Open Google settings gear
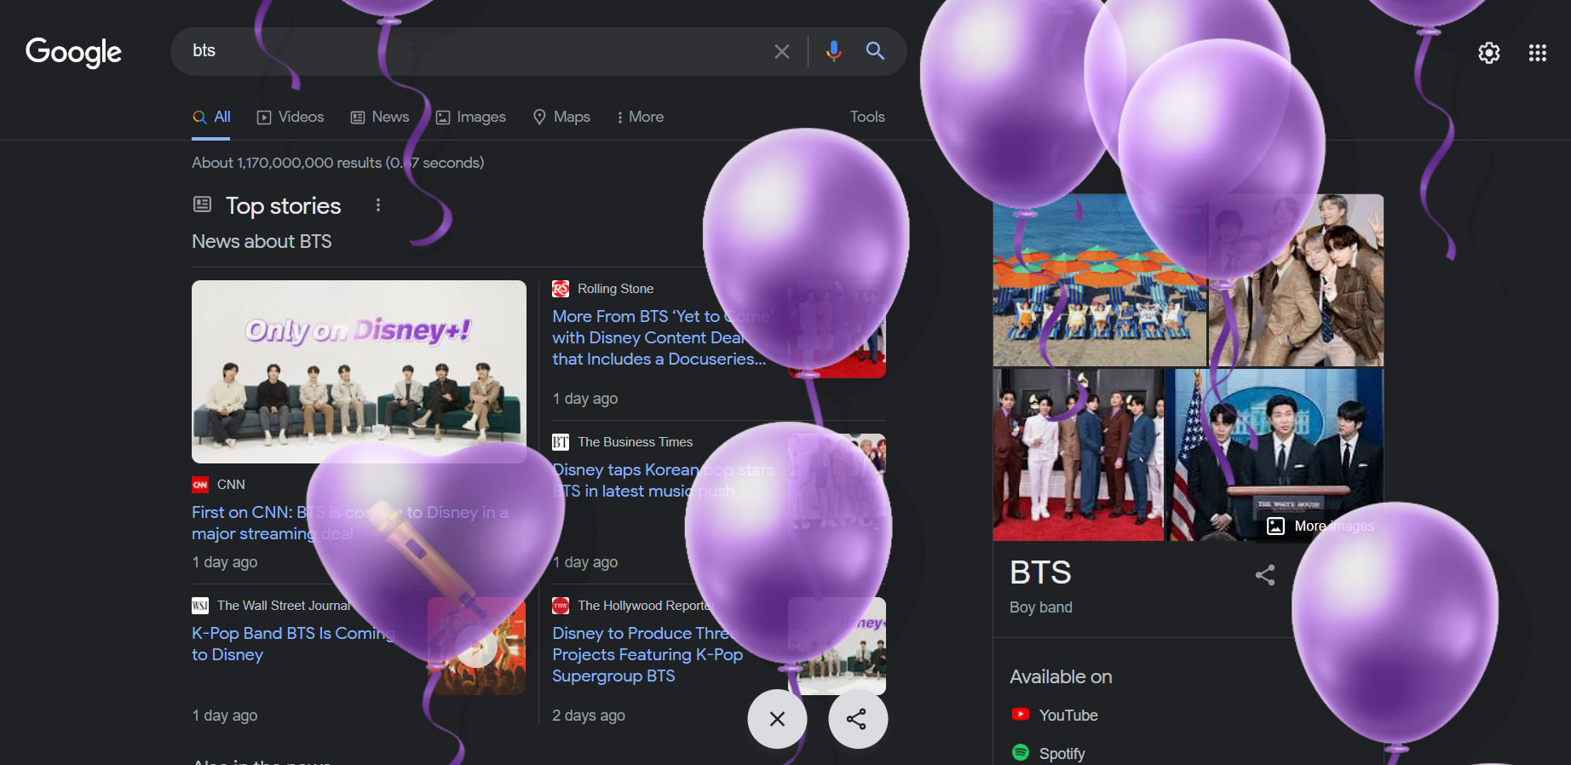Image resolution: width=1571 pixels, height=765 pixels. click(x=1488, y=53)
